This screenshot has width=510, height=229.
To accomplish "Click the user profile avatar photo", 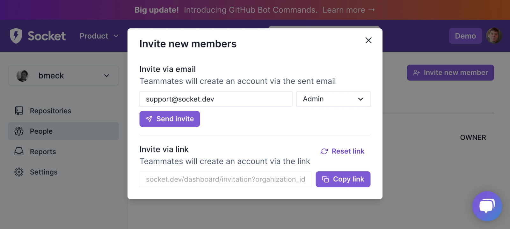I will click(x=494, y=36).
